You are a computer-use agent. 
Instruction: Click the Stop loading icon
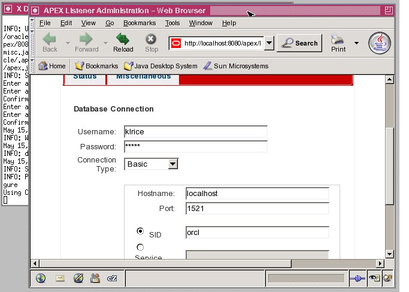[151, 39]
